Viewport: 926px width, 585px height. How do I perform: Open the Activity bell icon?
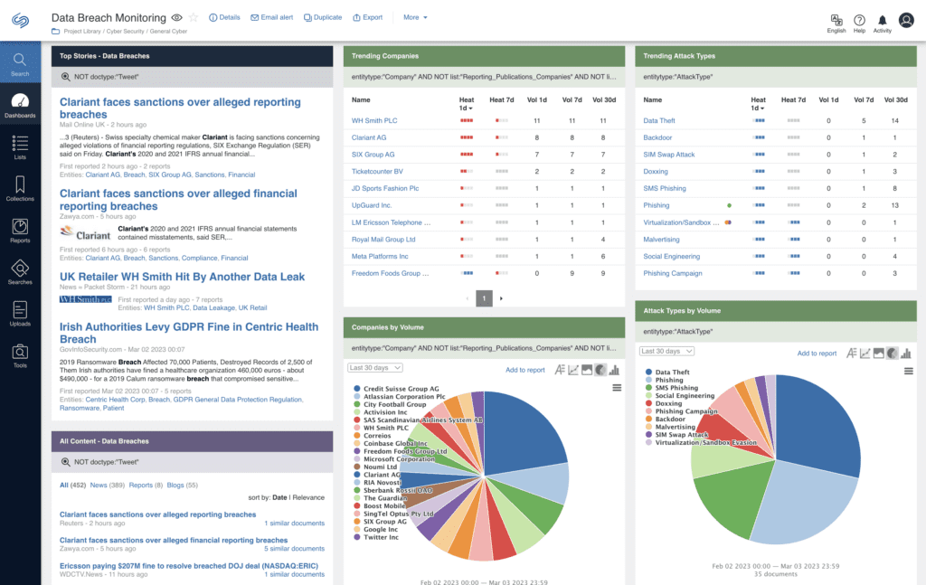[883, 23]
